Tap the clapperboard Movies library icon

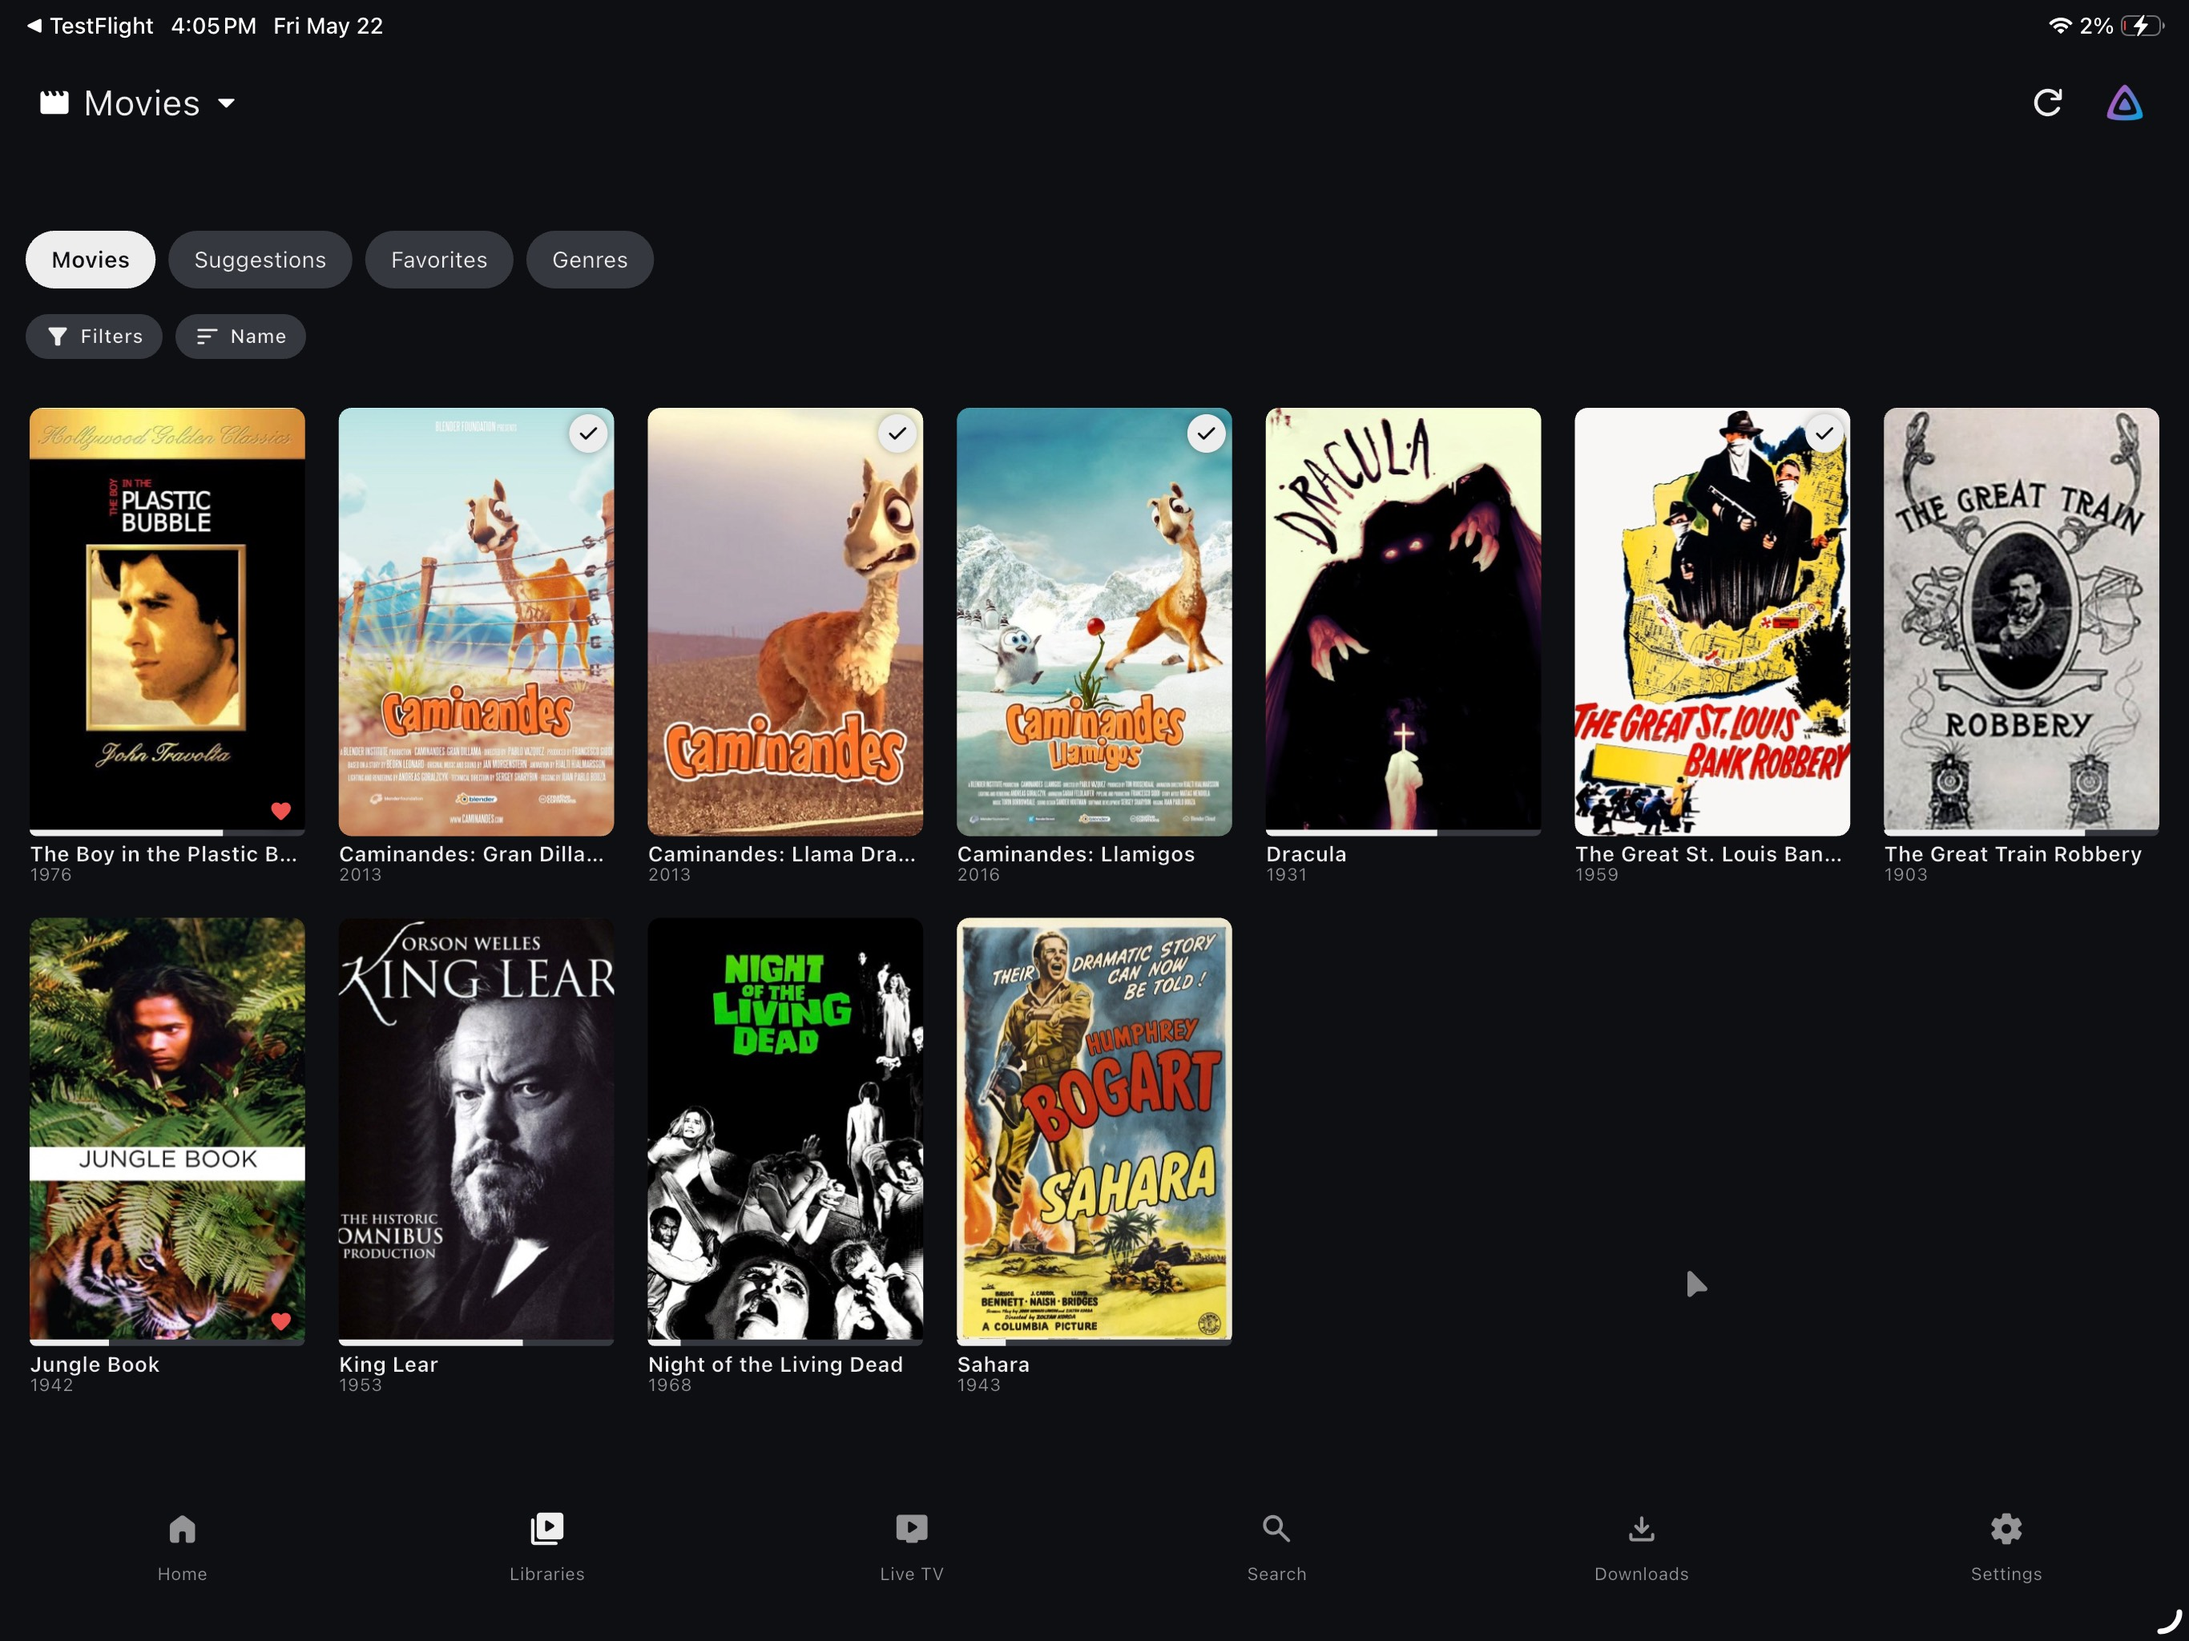(x=54, y=103)
